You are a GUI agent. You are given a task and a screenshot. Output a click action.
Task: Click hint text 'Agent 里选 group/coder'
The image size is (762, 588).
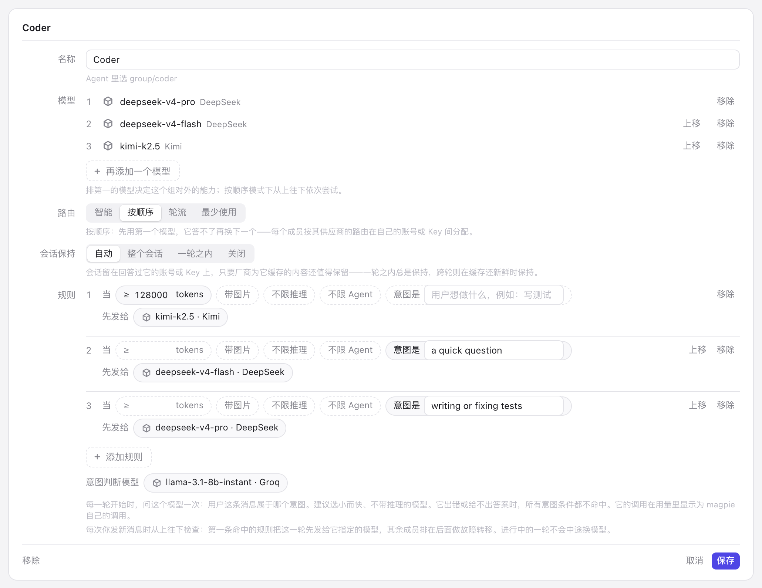point(131,79)
